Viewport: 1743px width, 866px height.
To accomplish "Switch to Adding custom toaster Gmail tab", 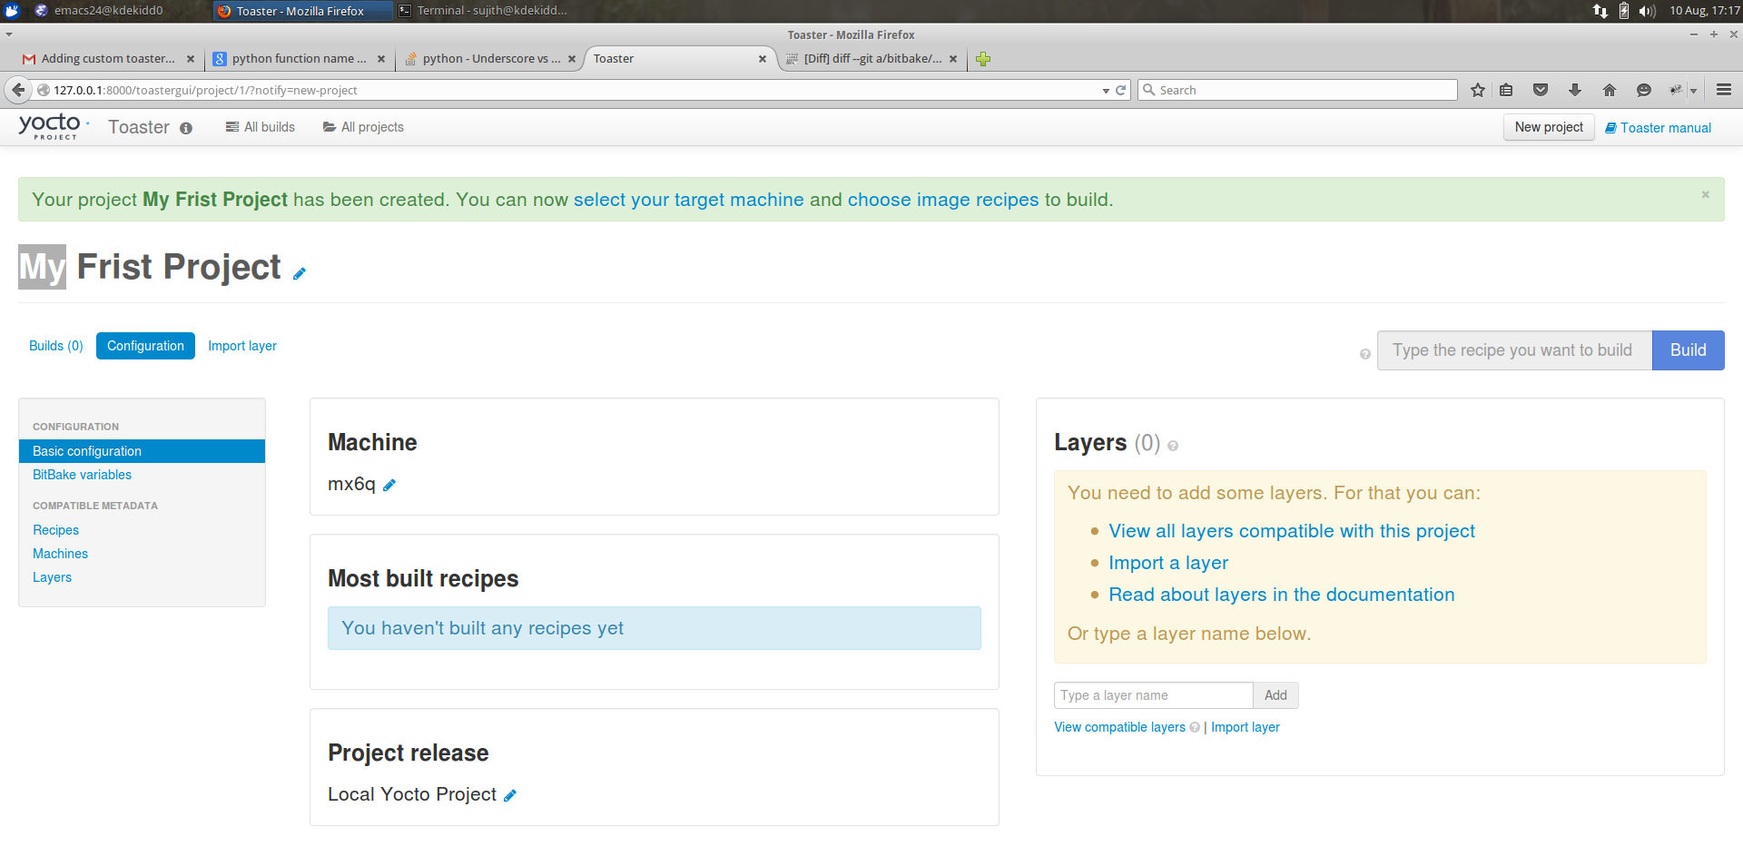I will (x=108, y=59).
